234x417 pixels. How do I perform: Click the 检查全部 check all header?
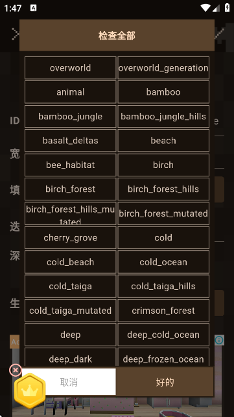click(117, 36)
